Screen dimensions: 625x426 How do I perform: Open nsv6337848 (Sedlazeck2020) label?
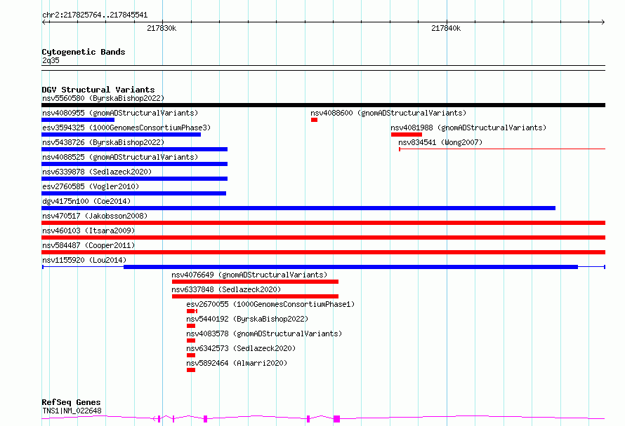coord(226,289)
